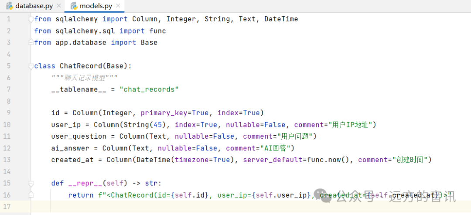Click Base in the line 3 import
Screen dimensions: 471x215
tap(149, 43)
